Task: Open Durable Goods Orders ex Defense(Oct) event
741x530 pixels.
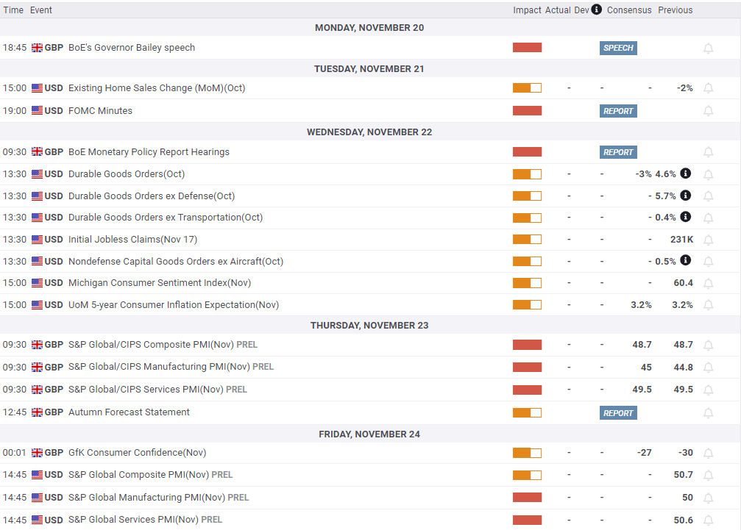Action: click(x=152, y=196)
